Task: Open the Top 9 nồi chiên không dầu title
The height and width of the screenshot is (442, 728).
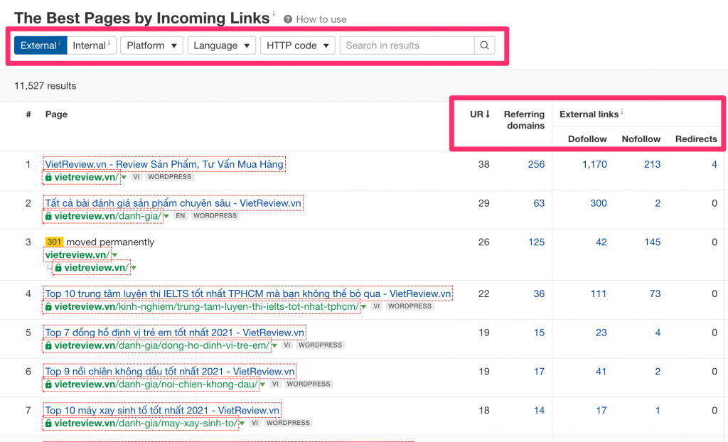Action: click(x=170, y=372)
